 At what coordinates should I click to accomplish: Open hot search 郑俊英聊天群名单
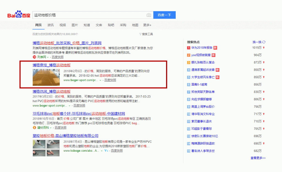203,92
